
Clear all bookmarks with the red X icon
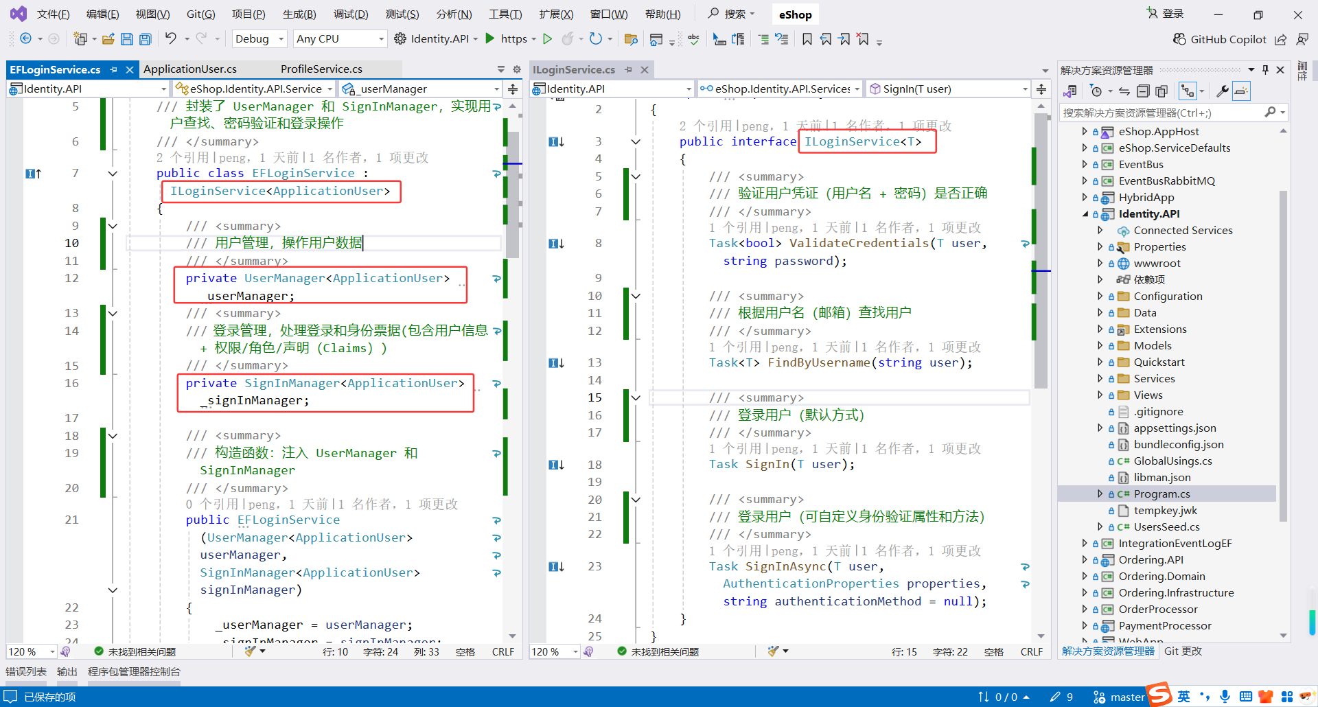click(863, 39)
